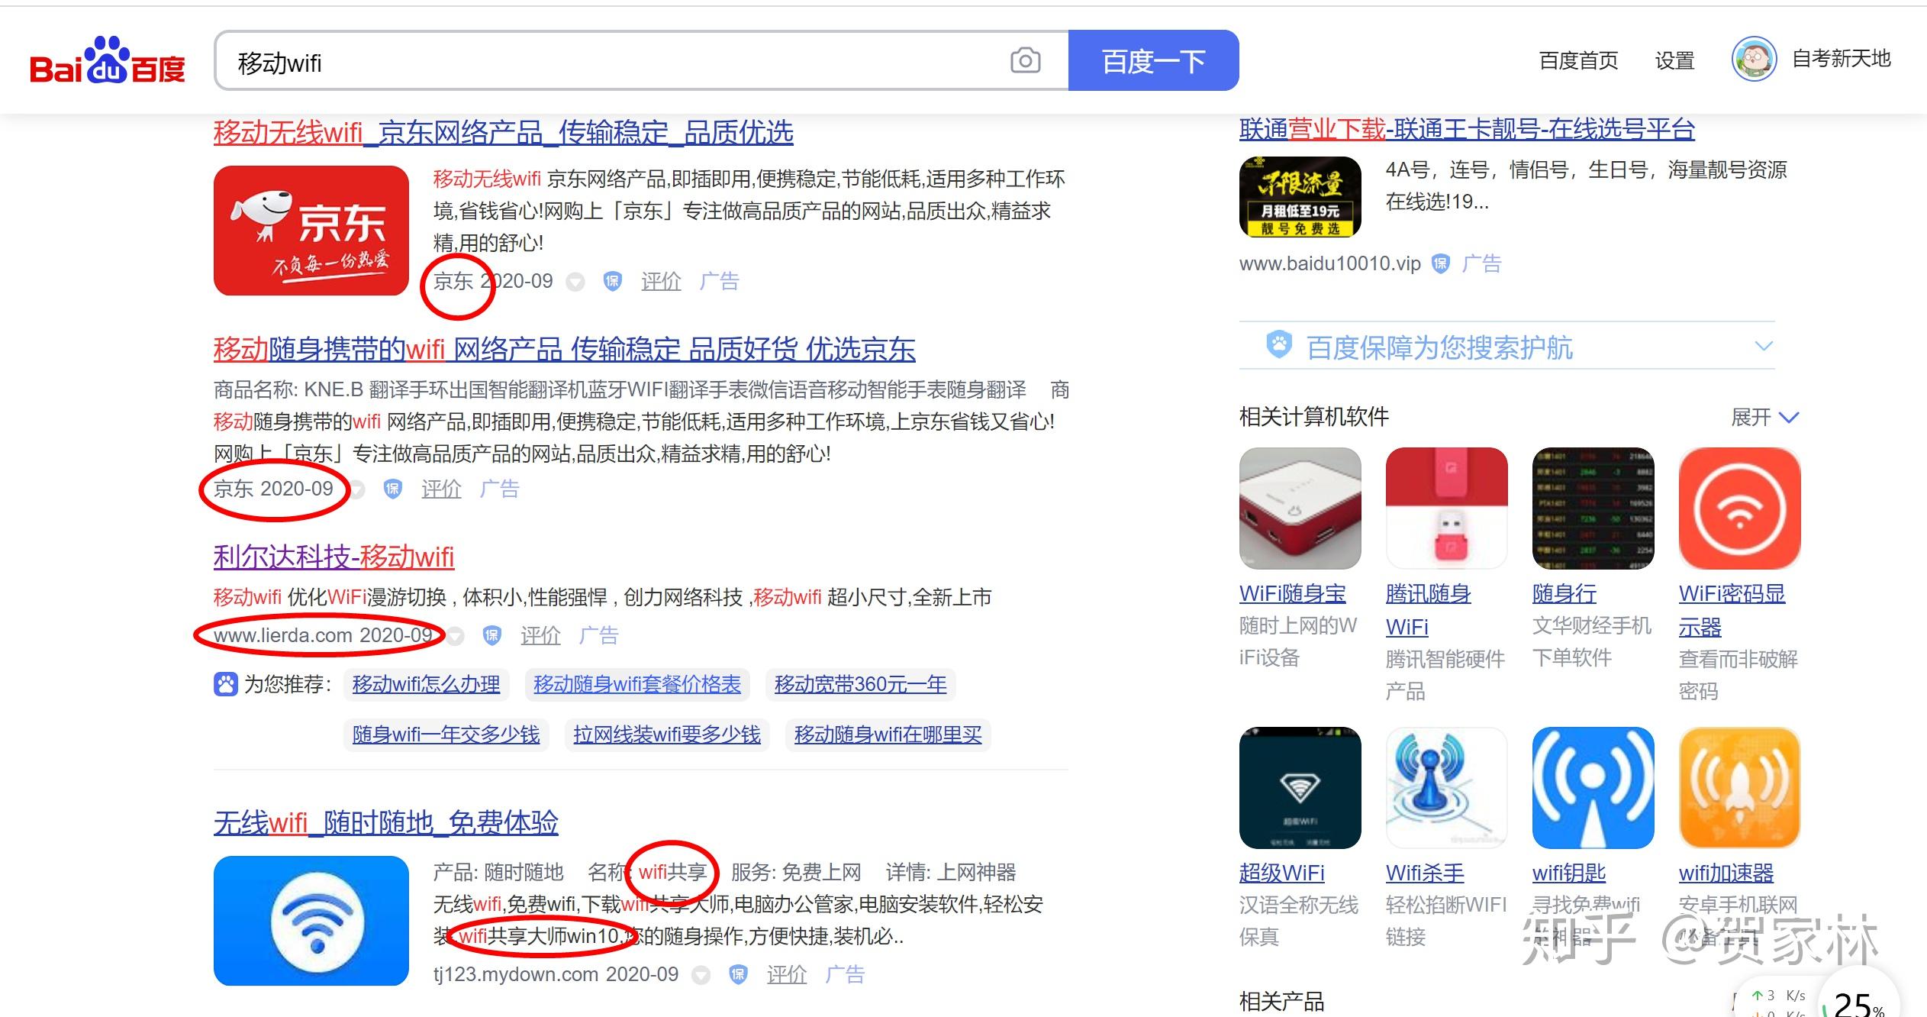
Task: Select suggestion 随身wifi一年交多少钱
Action: click(x=446, y=734)
